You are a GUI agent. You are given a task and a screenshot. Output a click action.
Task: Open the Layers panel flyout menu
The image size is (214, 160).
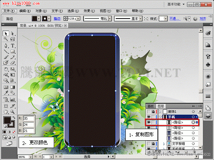point(200,106)
